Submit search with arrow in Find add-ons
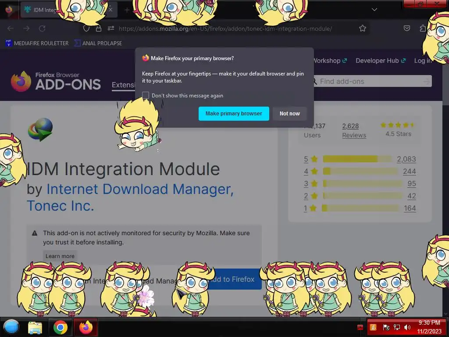The height and width of the screenshot is (337, 449). point(427,81)
